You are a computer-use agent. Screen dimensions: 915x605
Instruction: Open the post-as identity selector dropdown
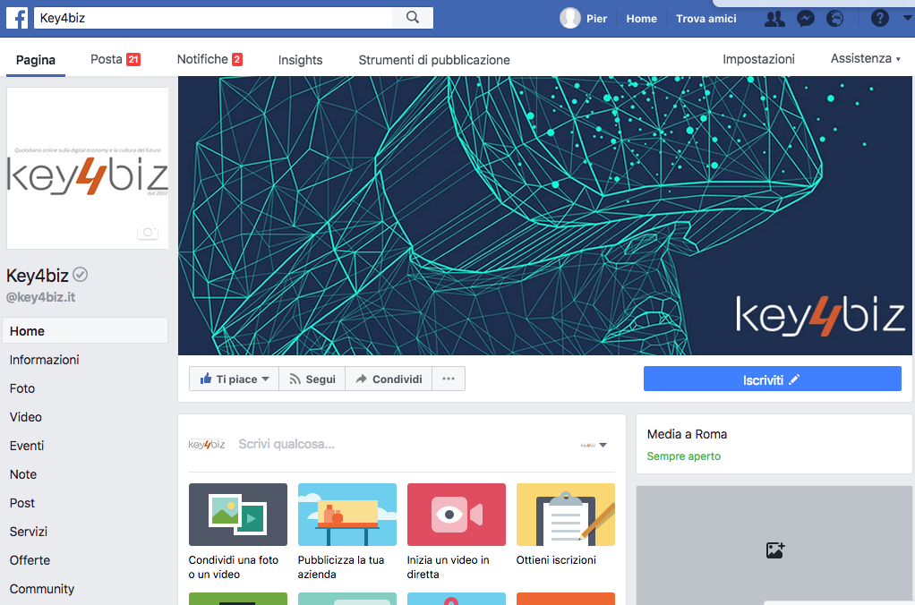tap(594, 445)
